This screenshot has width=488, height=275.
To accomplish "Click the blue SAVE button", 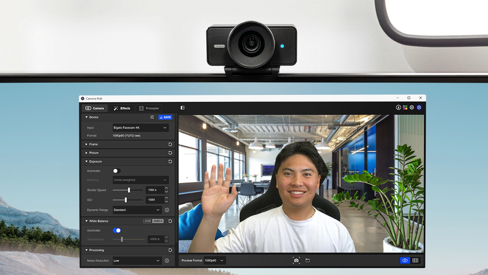I will (x=165, y=117).
